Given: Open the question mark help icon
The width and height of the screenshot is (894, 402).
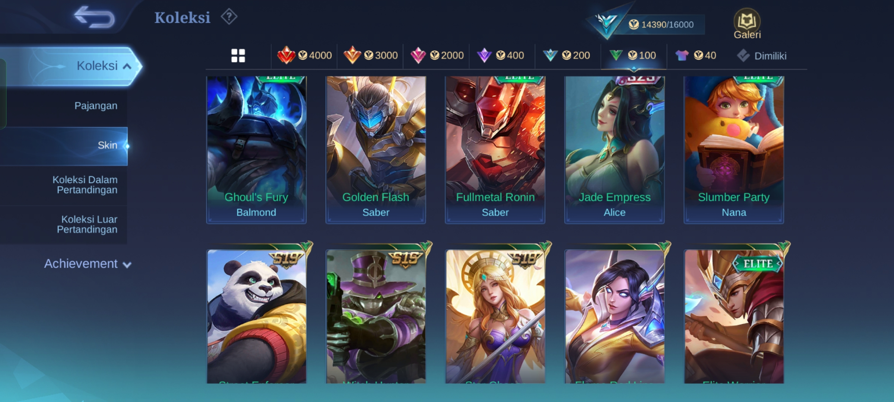Looking at the screenshot, I should point(229,17).
